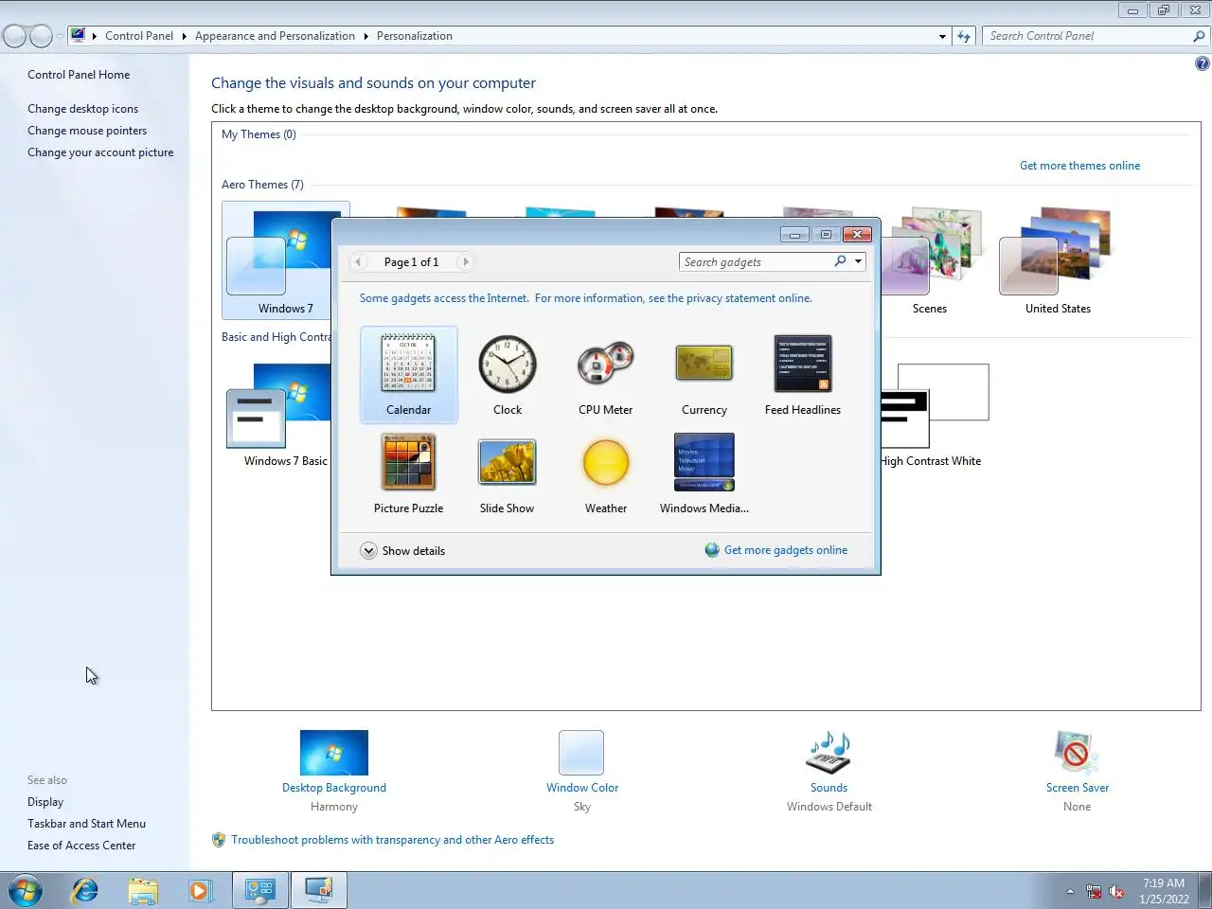Viewport: 1212px width, 909px height.
Task: Show hidden system tray icons
Action: tap(1070, 891)
